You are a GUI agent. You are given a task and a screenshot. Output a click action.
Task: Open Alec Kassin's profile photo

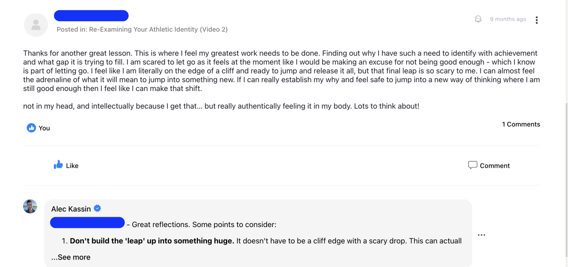30,206
